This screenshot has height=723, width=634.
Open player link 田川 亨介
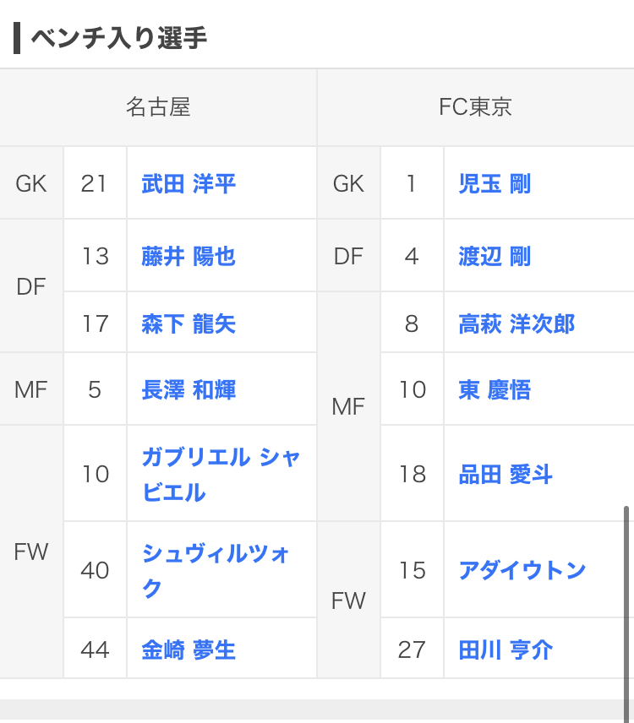(506, 650)
